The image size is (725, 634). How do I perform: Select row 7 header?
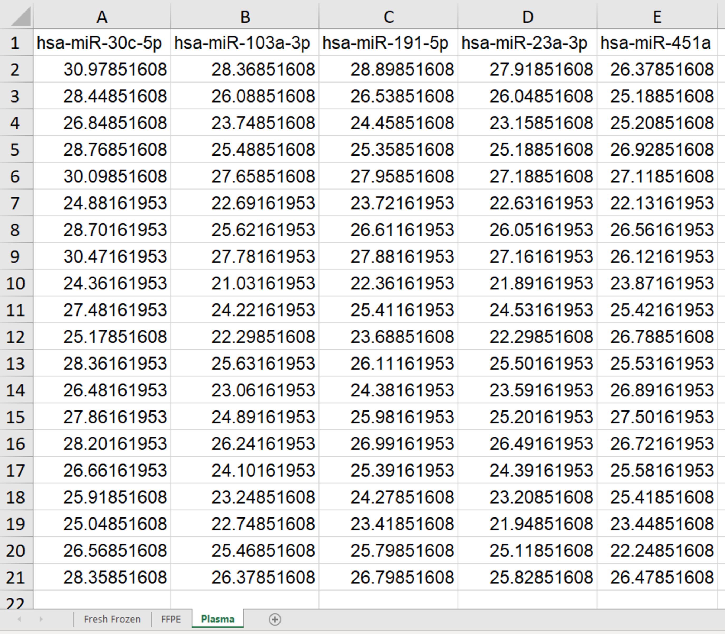pyautogui.click(x=16, y=203)
